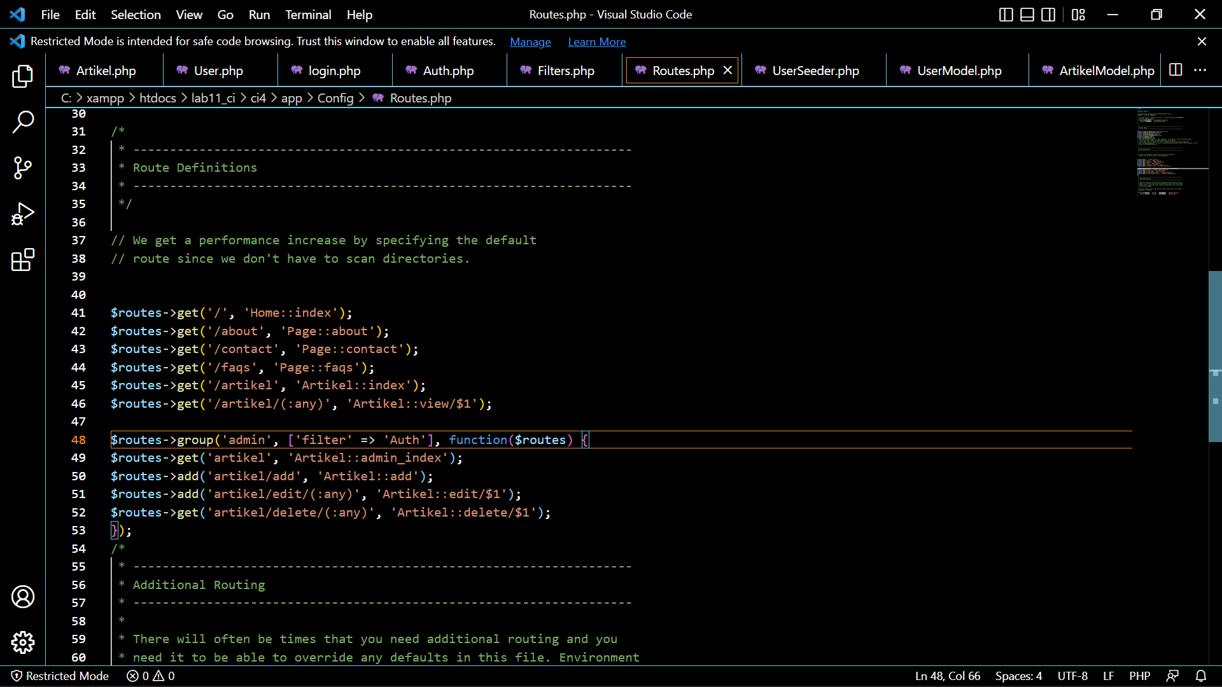
Task: Click the Manage link in Restricted Mode banner
Action: point(530,41)
